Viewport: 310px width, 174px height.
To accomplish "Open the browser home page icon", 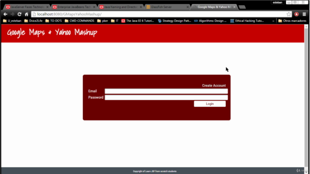I will [27, 14].
